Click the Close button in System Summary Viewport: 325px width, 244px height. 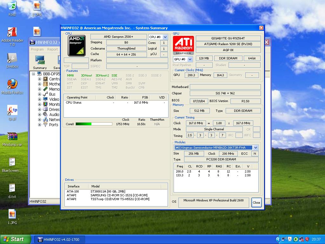pos(256,202)
